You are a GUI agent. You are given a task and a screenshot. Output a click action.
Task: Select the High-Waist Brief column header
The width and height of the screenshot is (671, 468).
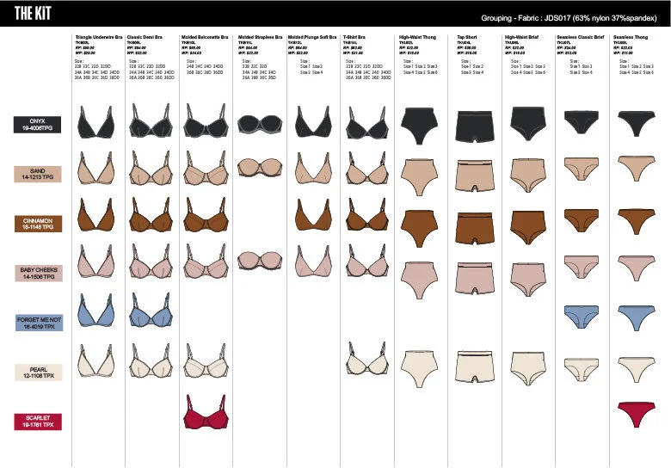pos(521,37)
